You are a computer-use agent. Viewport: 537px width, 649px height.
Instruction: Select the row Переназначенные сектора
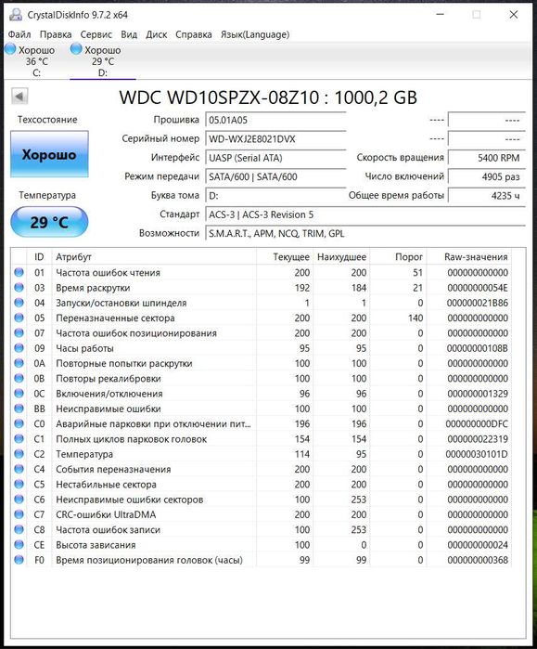[x=262, y=318]
